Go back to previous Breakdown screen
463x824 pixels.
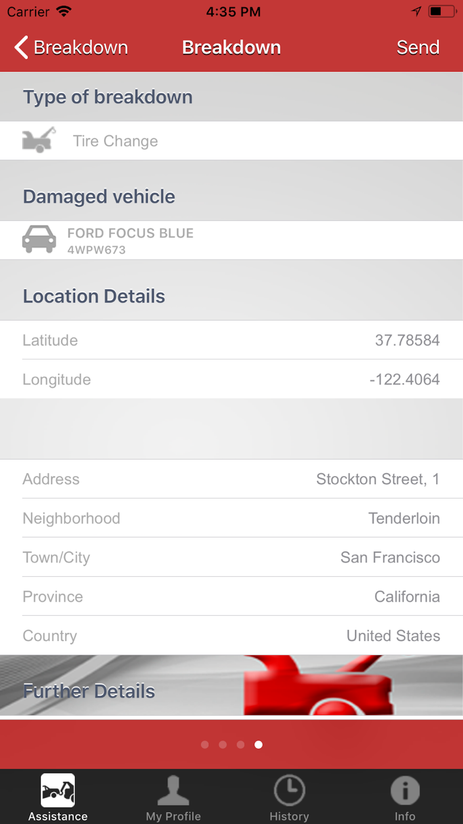pos(71,47)
